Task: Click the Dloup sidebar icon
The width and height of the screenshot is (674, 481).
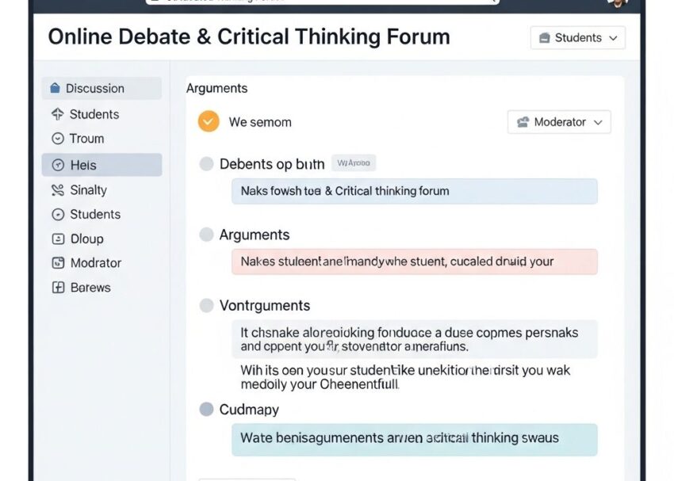Action: pyautogui.click(x=57, y=239)
